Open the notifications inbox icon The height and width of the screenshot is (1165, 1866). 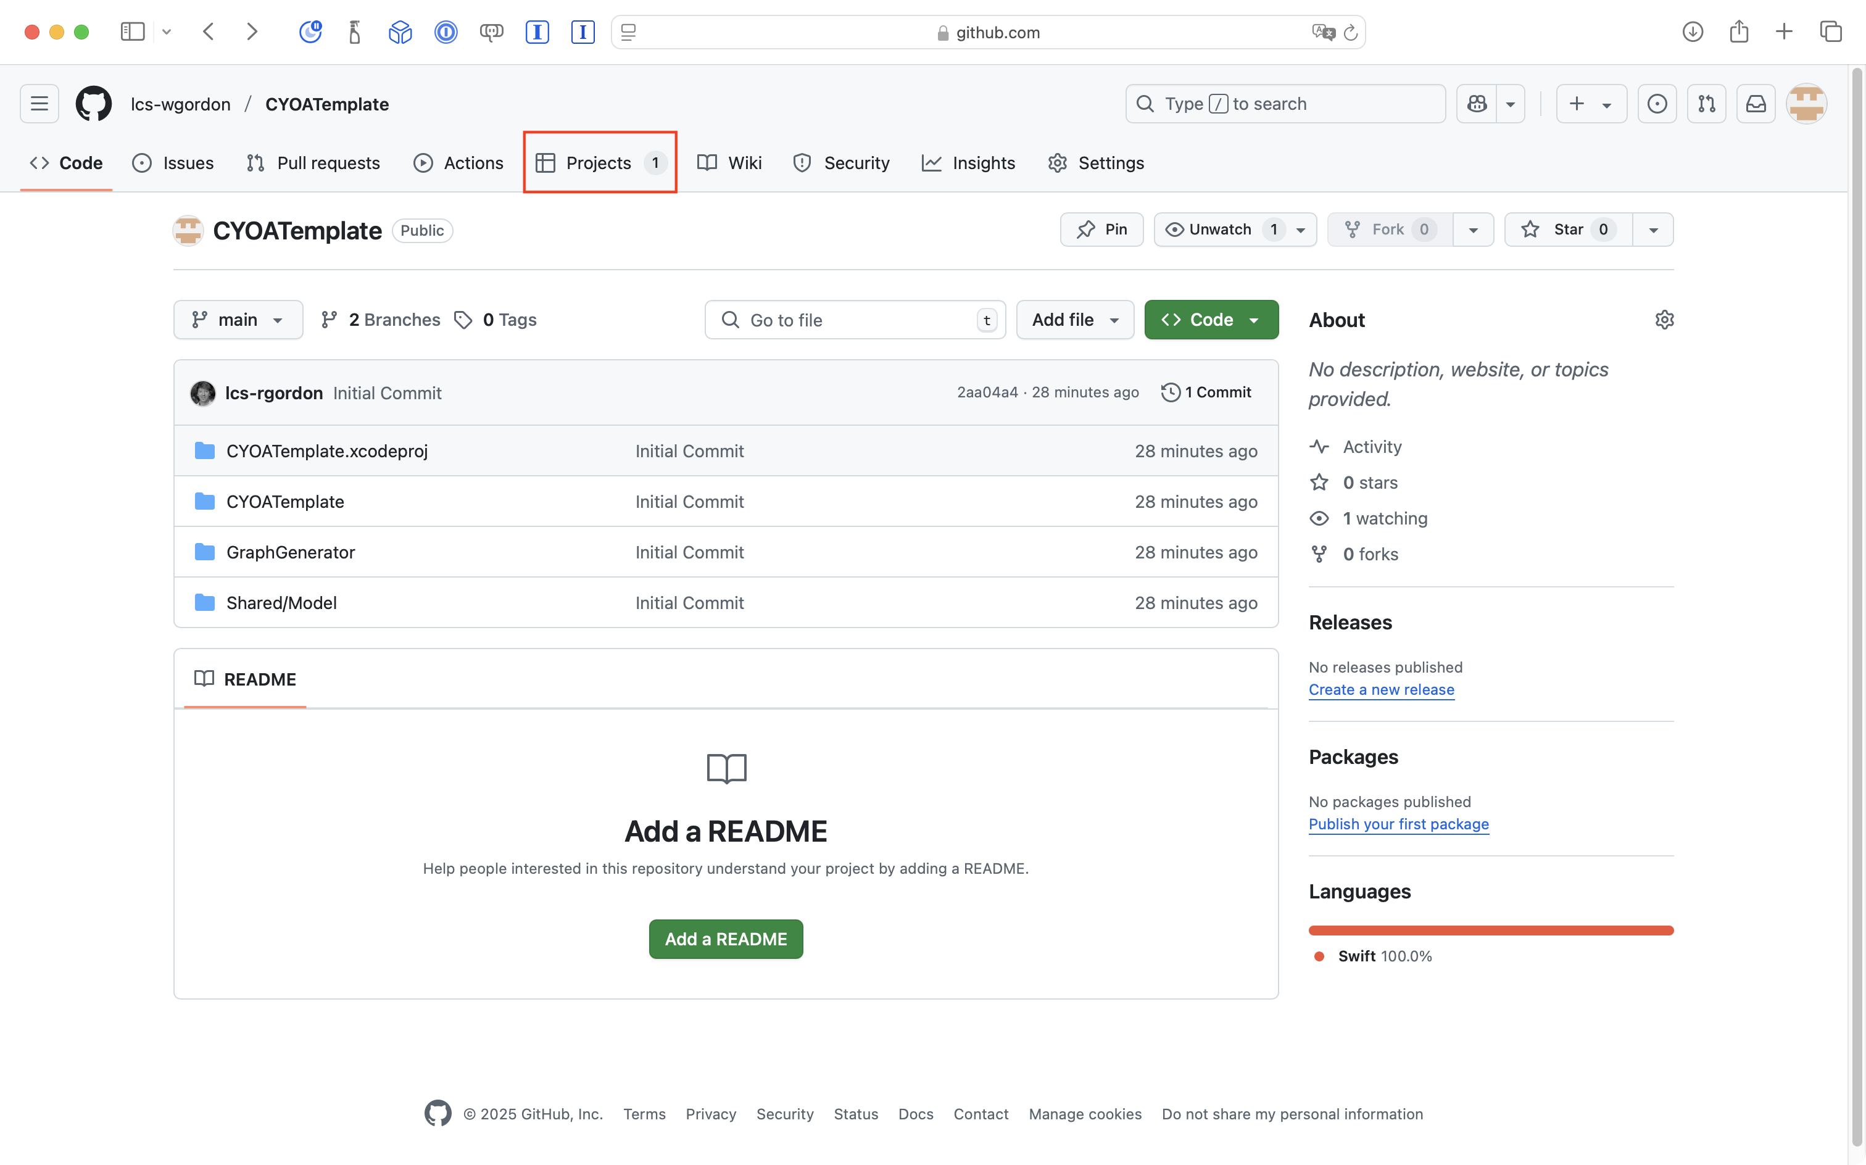(1755, 104)
